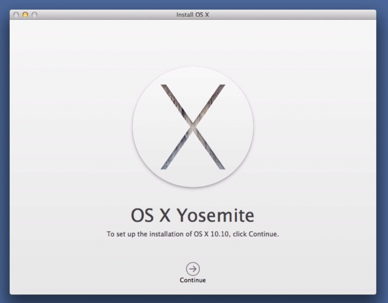Click the "OS X Yosemite" heading text
Viewport: 388px width, 303px height.
192,215
